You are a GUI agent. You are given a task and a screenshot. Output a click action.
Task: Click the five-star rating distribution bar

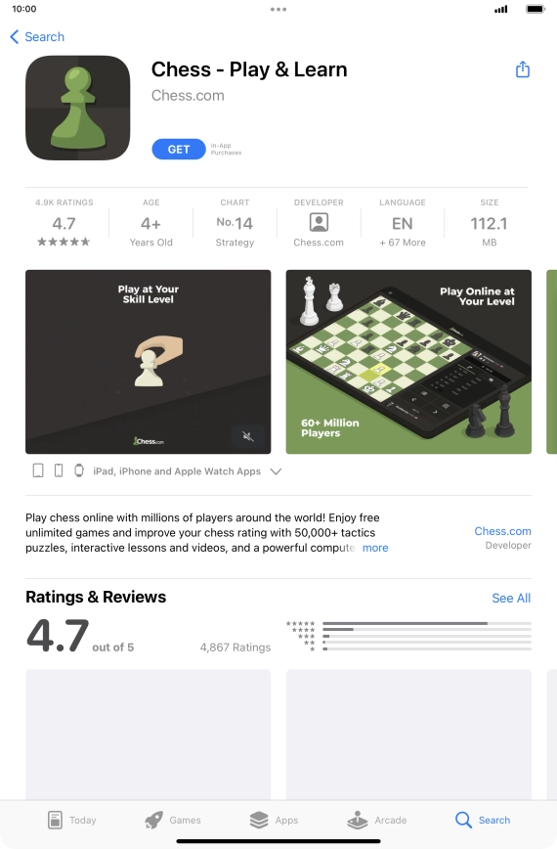coord(427,624)
